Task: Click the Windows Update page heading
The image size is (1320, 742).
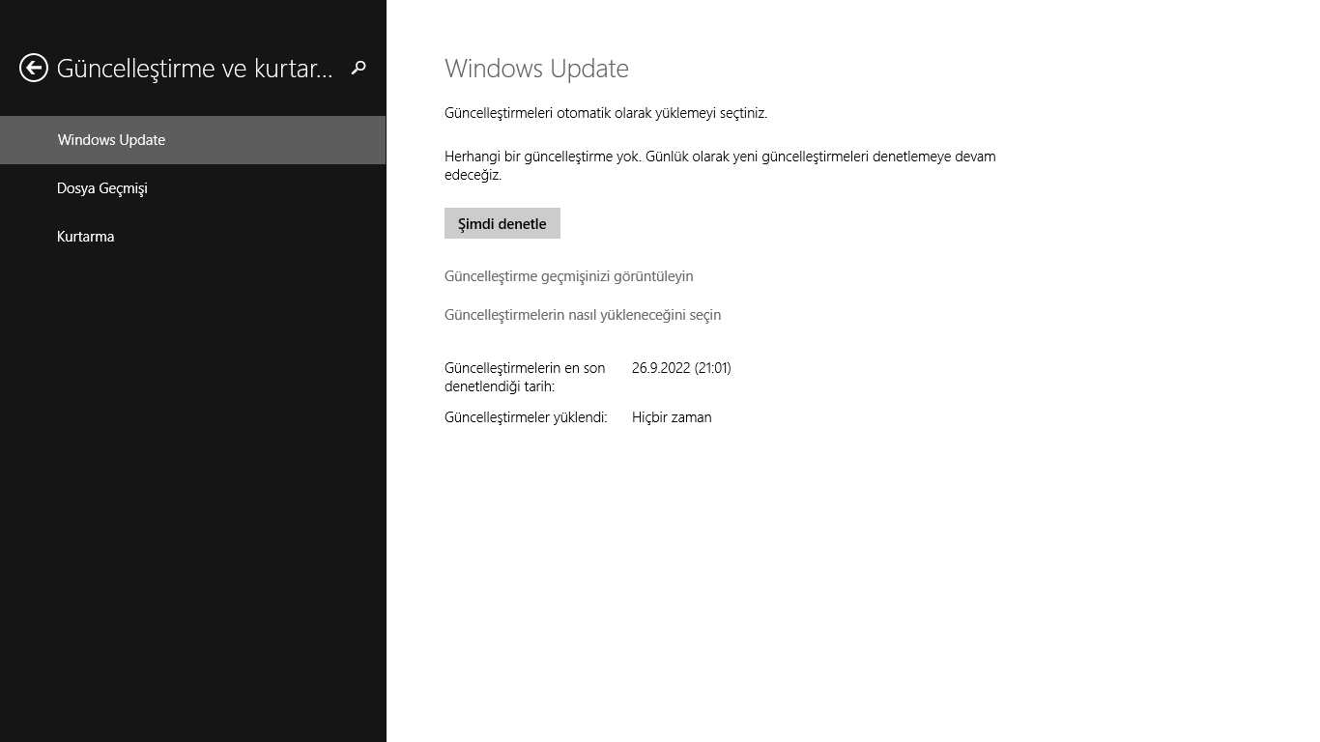Action: pos(536,69)
